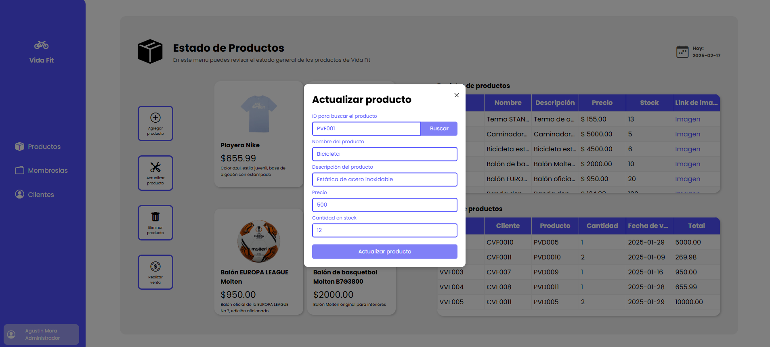The height and width of the screenshot is (347, 770).
Task: Click the Balón EUROPA LEAGUE ball image
Action: (259, 241)
